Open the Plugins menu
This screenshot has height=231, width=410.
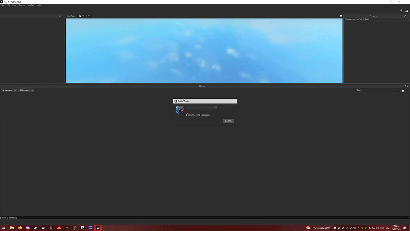tap(22, 5)
